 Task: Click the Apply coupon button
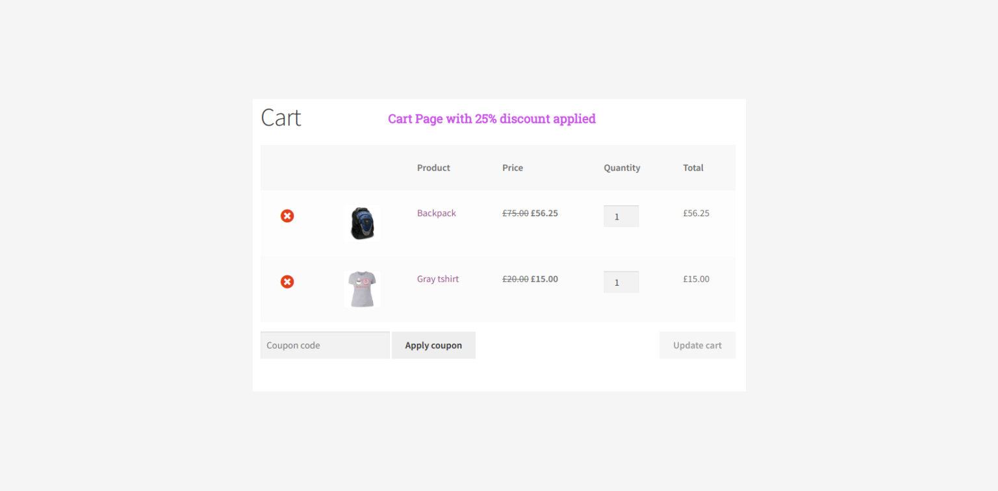pos(433,345)
